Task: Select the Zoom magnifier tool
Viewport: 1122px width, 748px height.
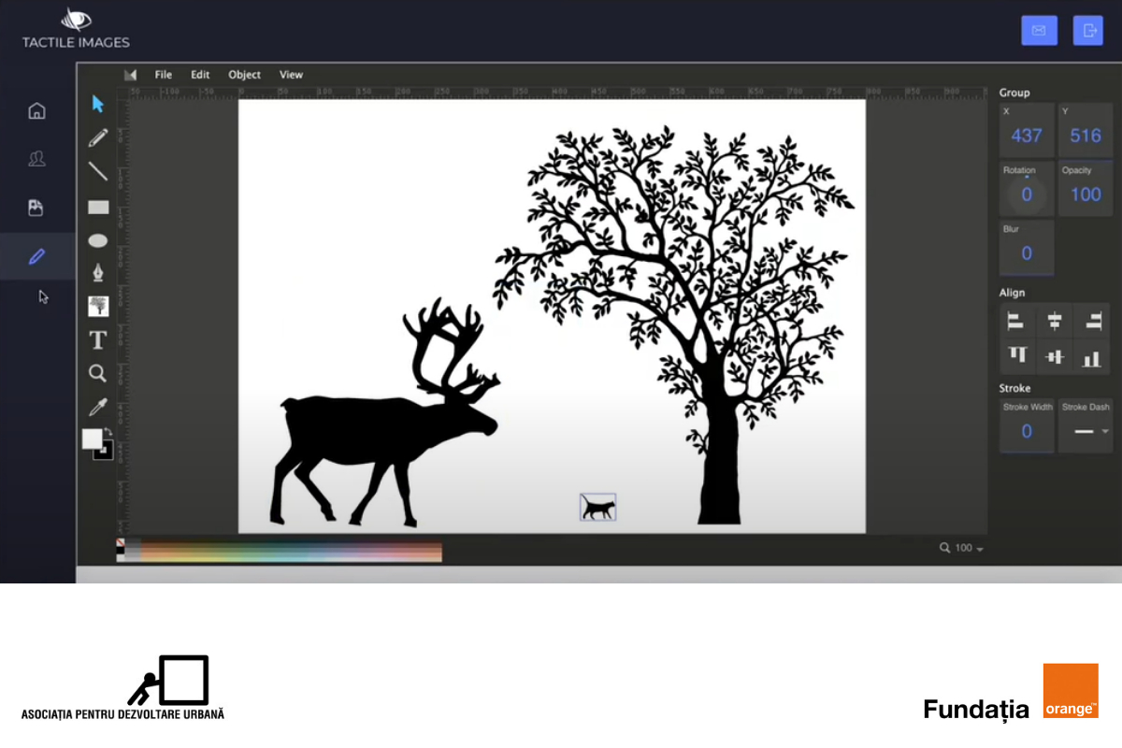Action: (x=97, y=373)
